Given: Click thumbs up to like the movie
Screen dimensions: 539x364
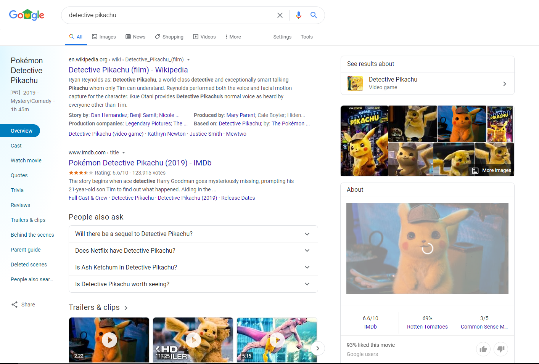Looking at the screenshot, I should (x=483, y=349).
